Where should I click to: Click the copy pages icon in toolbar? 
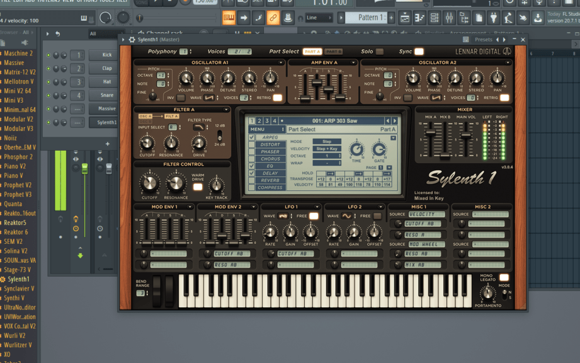[479, 18]
